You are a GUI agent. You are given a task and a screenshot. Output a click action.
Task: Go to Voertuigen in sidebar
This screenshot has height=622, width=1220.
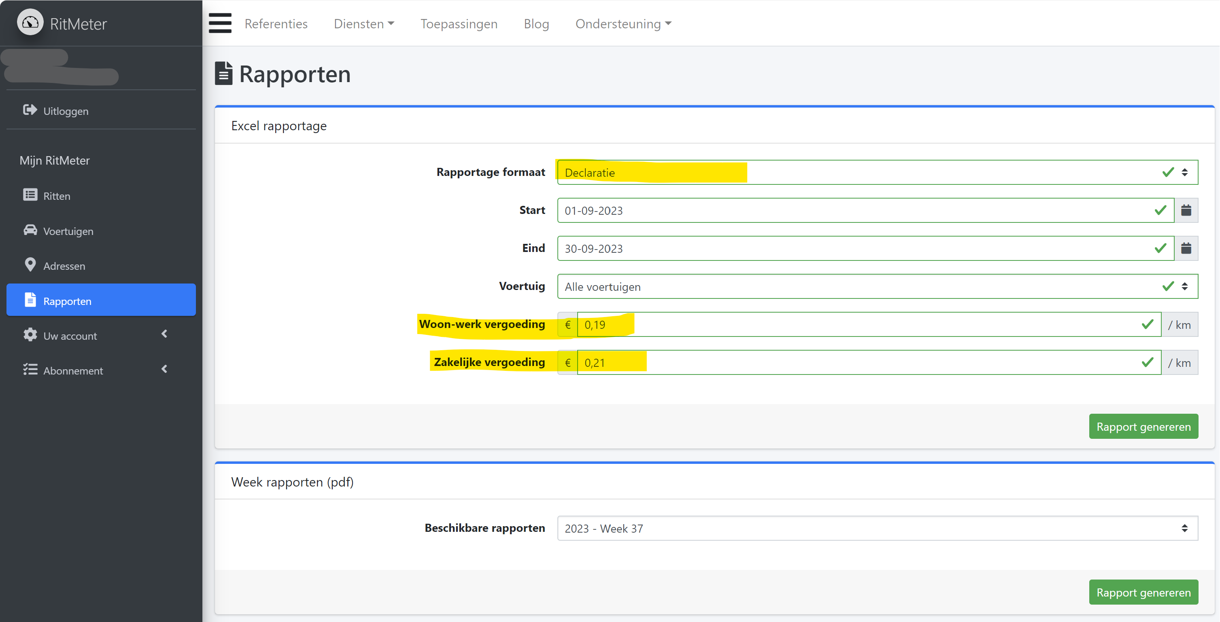tap(101, 231)
